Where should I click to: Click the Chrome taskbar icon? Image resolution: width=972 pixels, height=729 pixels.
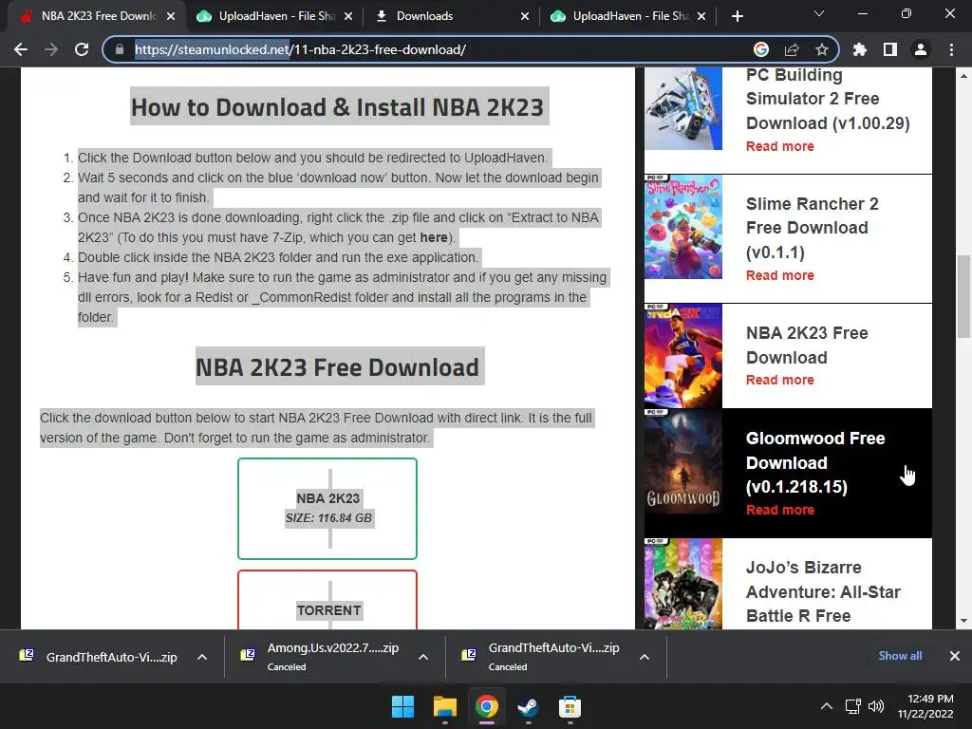(x=487, y=706)
